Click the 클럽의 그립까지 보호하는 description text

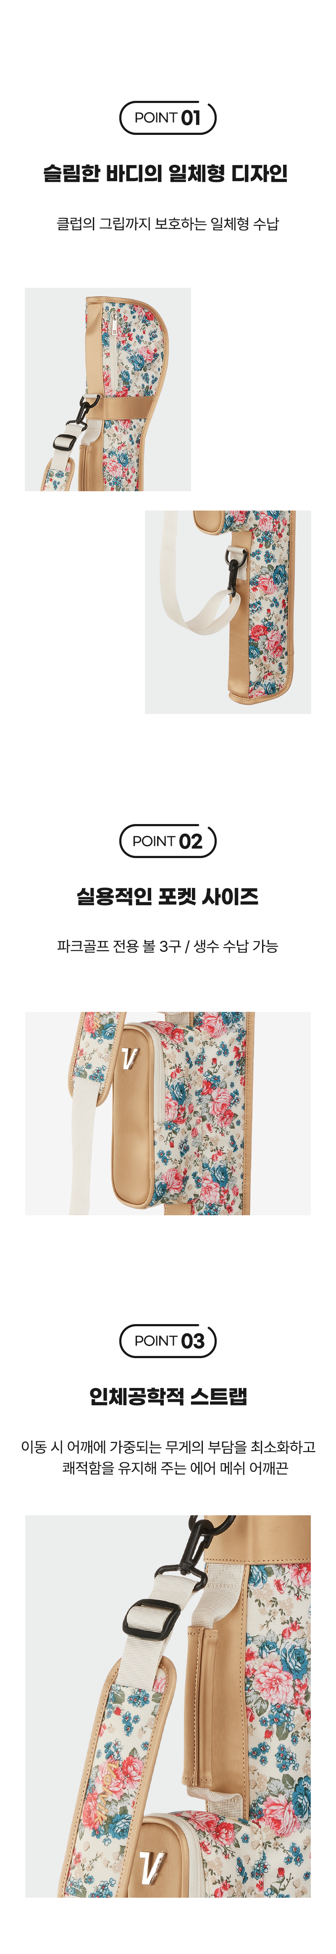(x=168, y=224)
